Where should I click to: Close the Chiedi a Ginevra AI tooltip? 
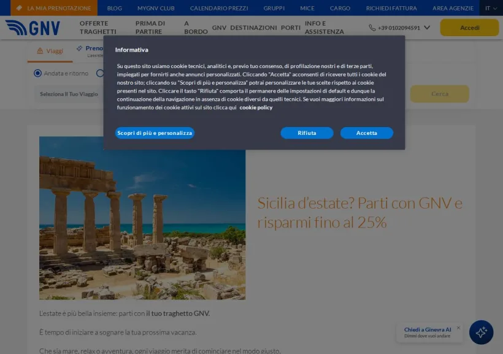pos(458,328)
